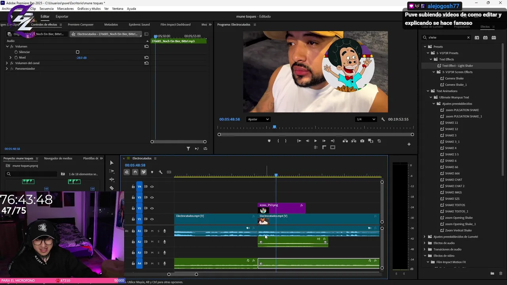Switch to the Exportar workspace tab
This screenshot has height=285, width=507.
click(x=62, y=17)
